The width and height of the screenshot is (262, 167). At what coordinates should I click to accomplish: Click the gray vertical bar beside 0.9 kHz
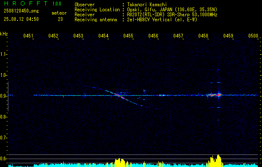(8, 96)
